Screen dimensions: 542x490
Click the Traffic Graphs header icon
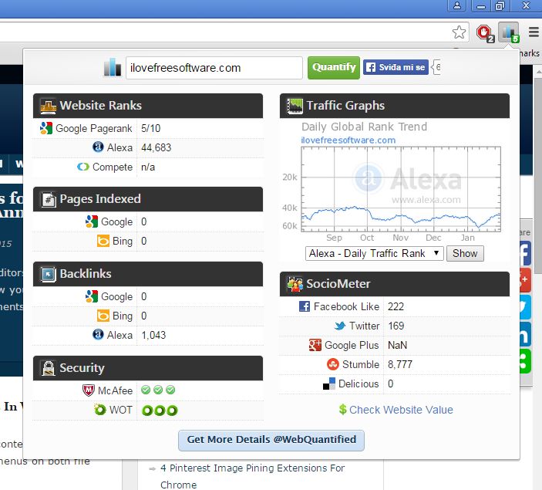[x=295, y=106]
